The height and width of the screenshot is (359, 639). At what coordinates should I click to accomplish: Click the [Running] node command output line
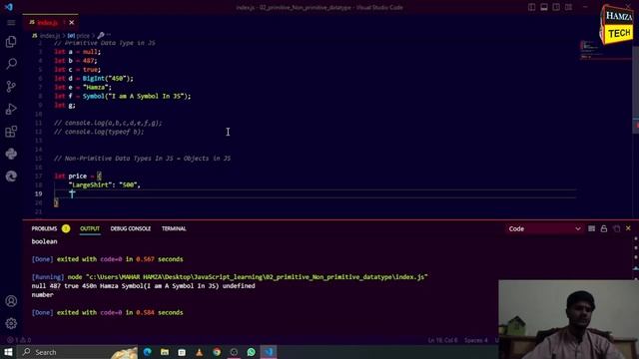[230, 277]
